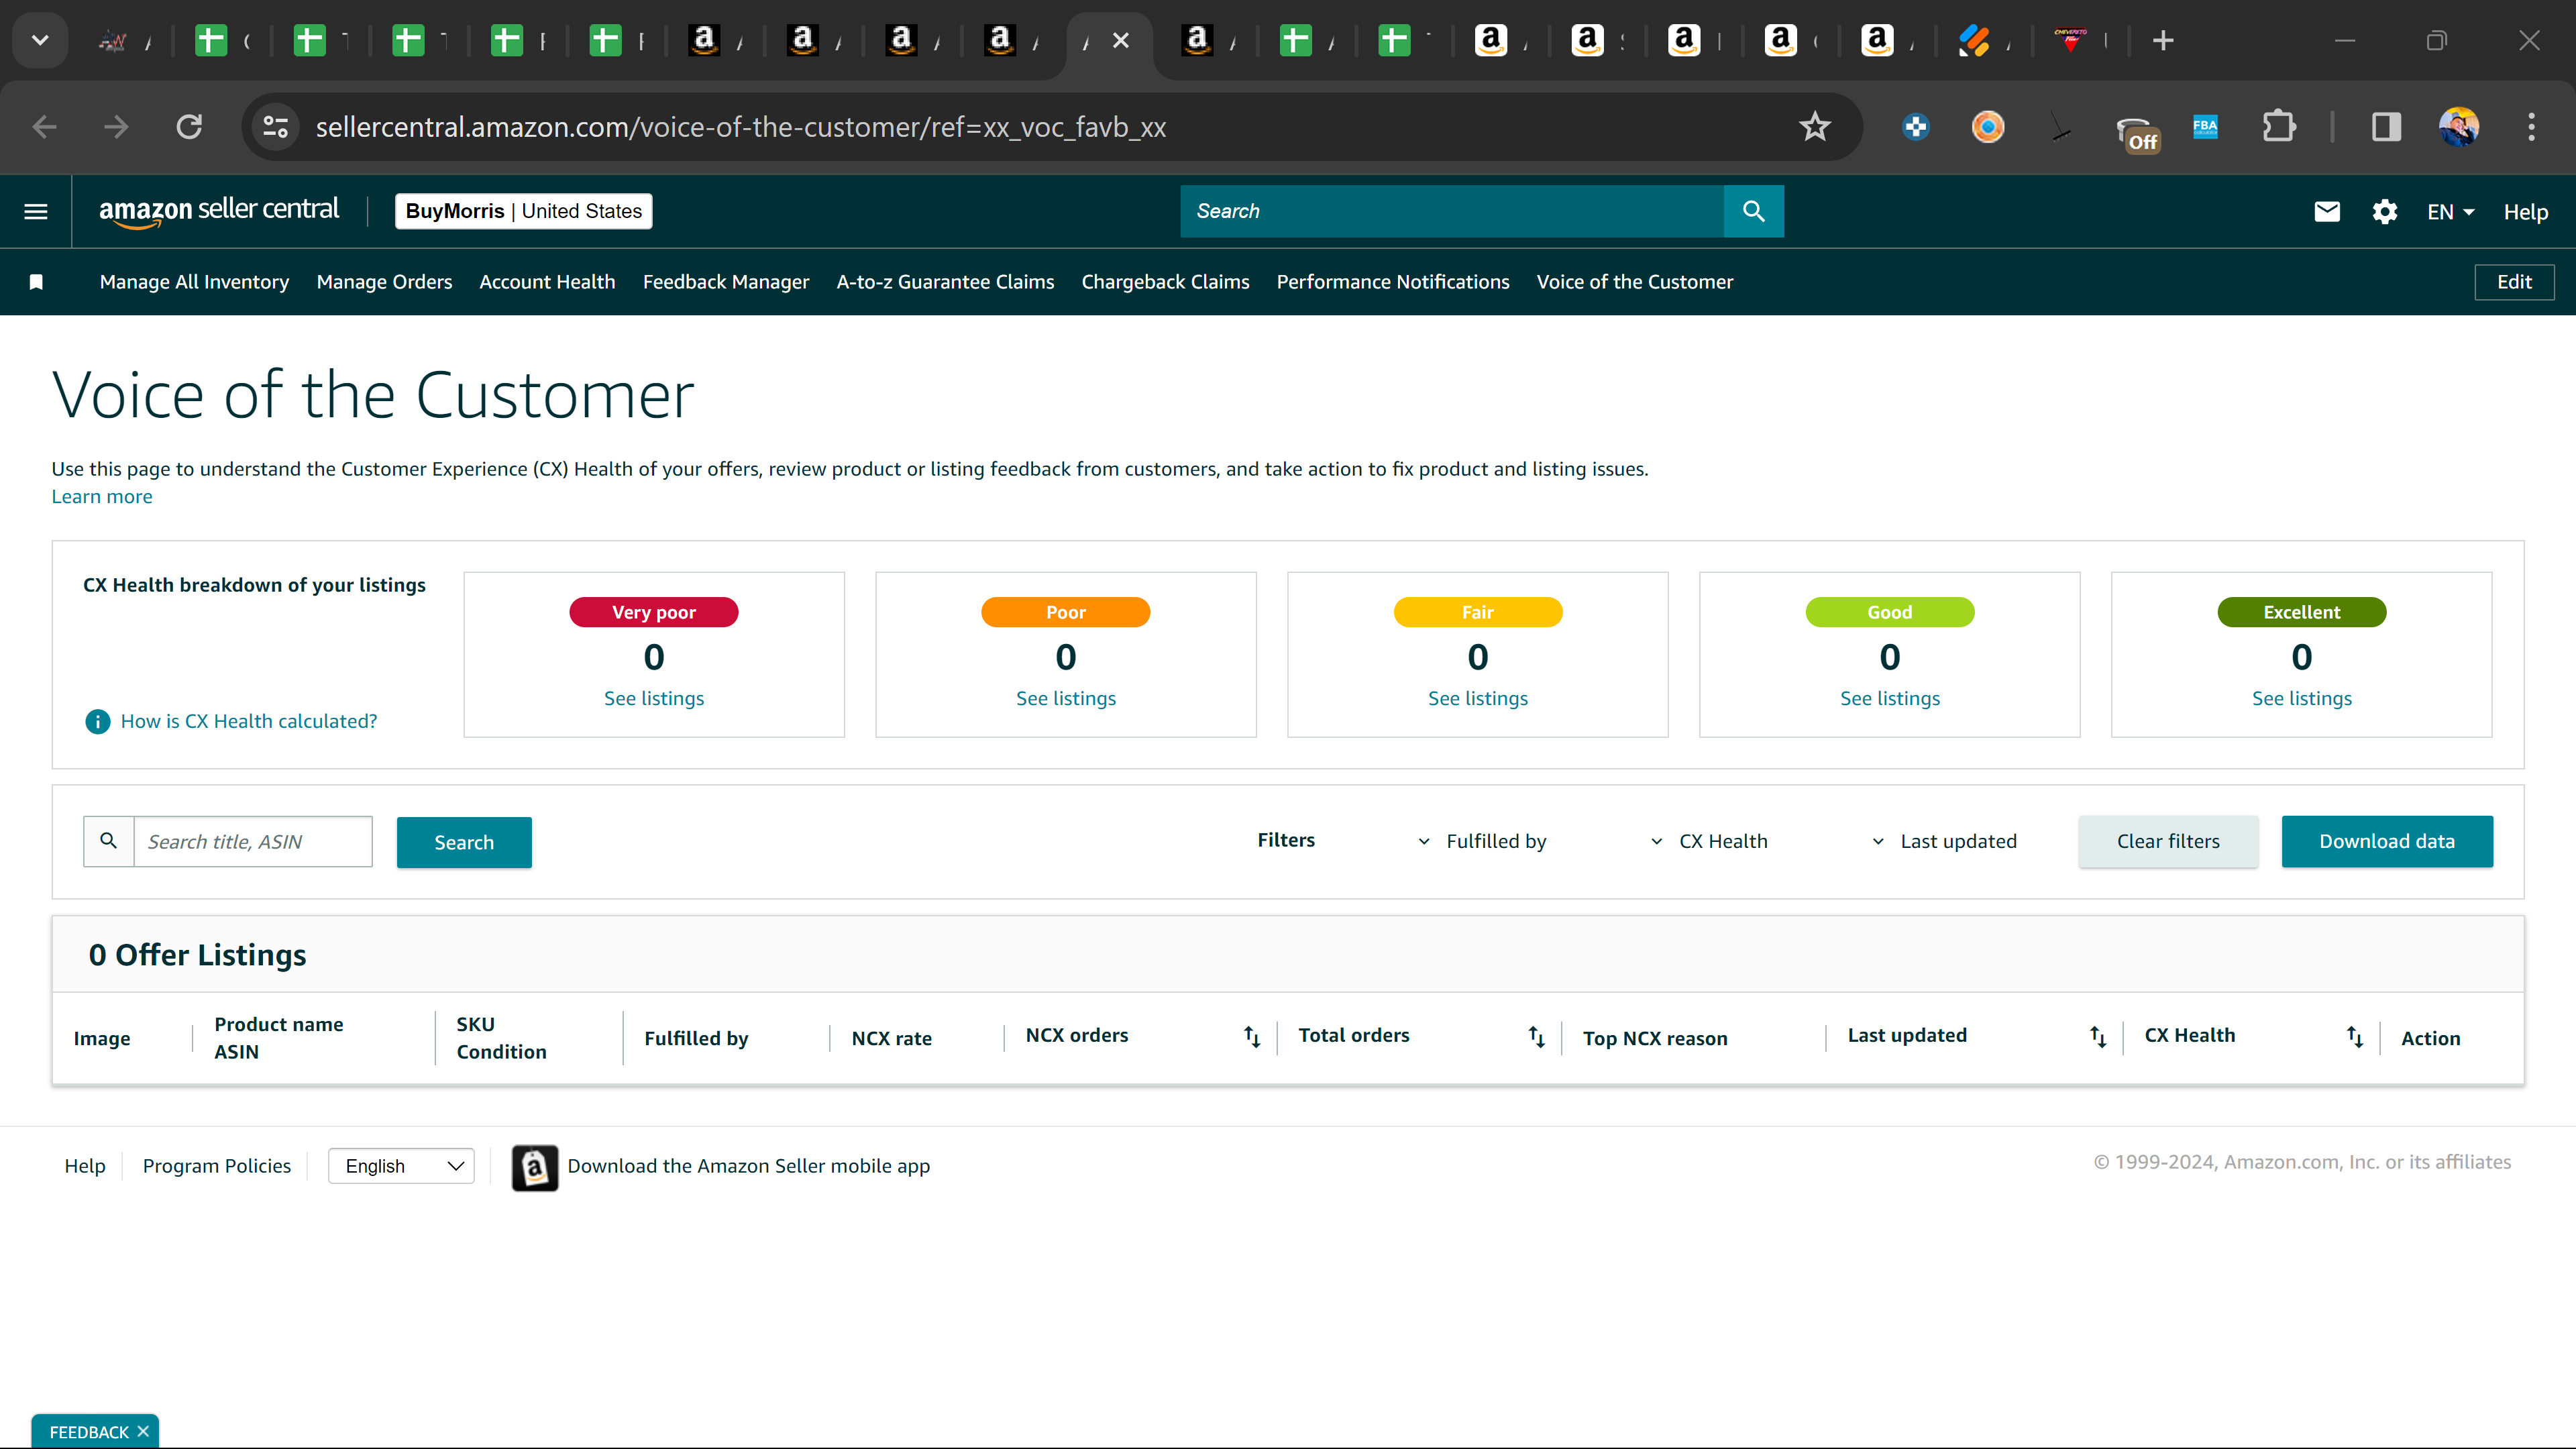Bookmark this page with the star icon
This screenshot has width=2576, height=1449.
point(1814,127)
